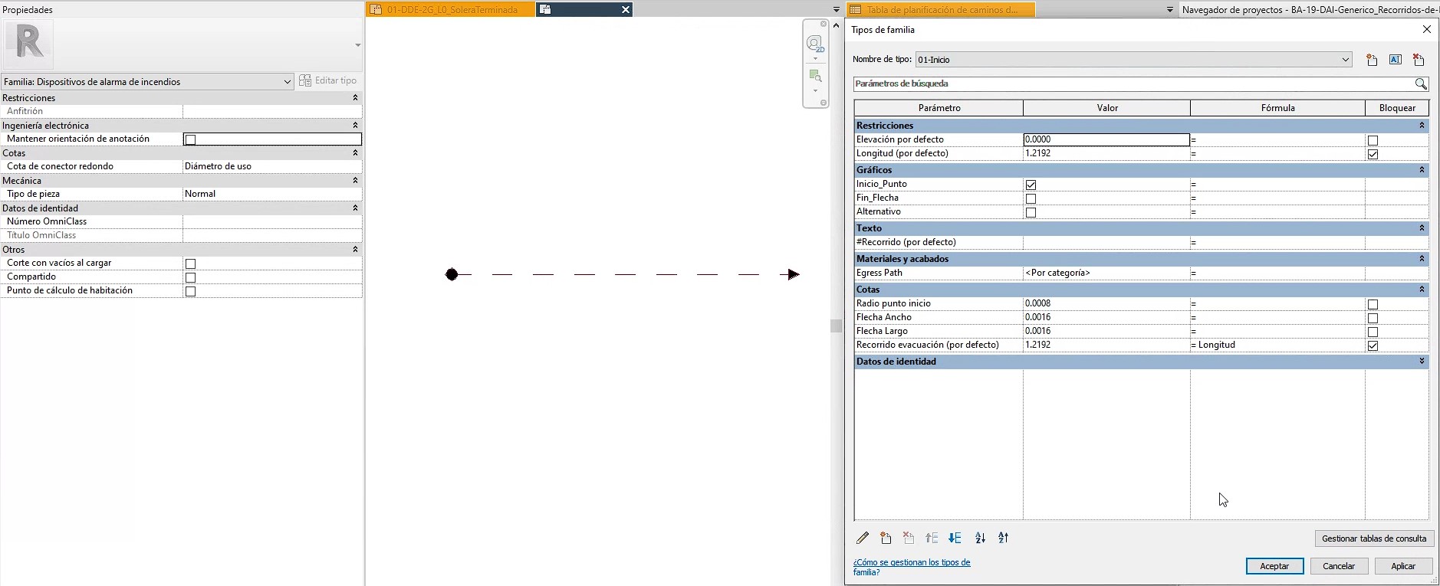The image size is (1440, 586).
Task: Move parameter down with blue arrow icon
Action: [955, 539]
